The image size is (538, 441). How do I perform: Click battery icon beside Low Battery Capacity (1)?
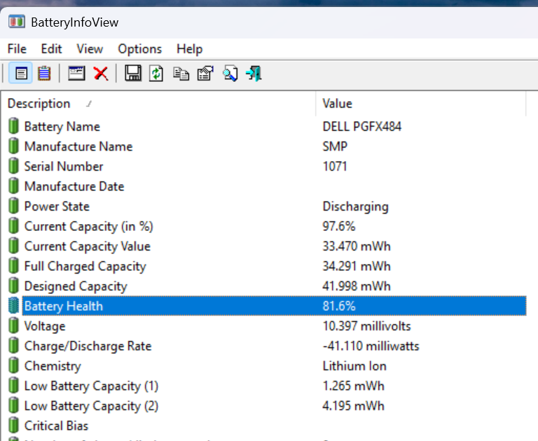[x=13, y=385]
